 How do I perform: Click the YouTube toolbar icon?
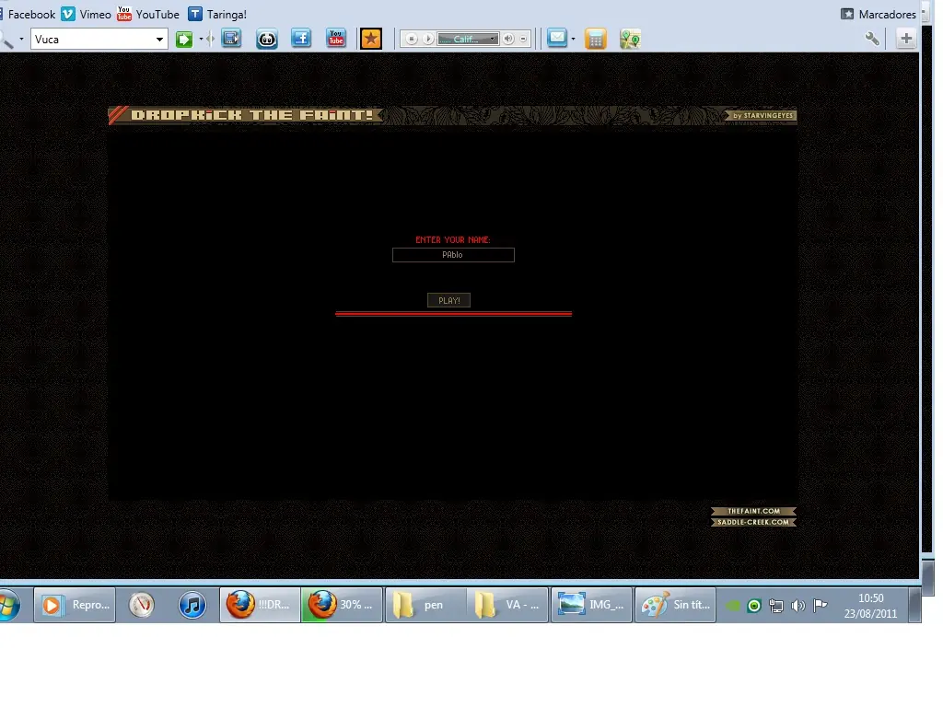click(x=336, y=39)
